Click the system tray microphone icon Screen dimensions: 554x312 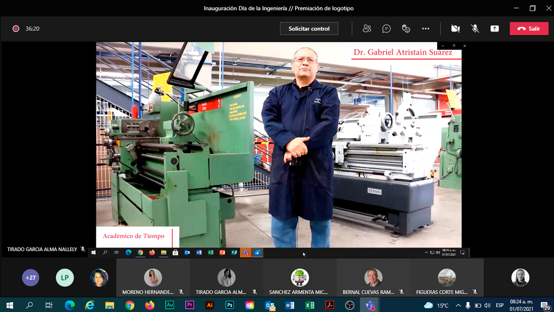pyautogui.click(x=468, y=305)
